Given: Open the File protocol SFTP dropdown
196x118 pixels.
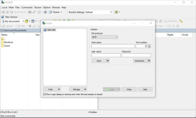Looking at the screenshot, I should point(105,37).
